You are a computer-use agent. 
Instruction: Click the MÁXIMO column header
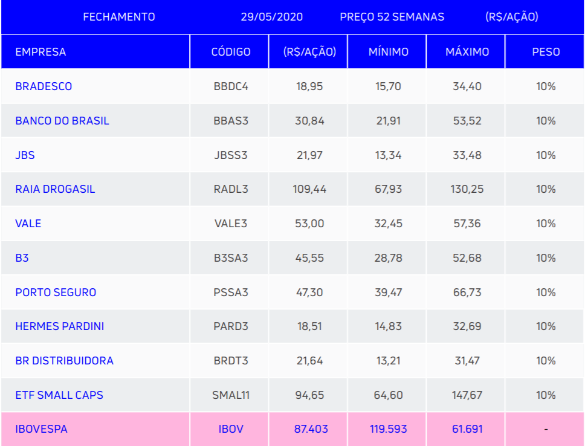point(467,51)
